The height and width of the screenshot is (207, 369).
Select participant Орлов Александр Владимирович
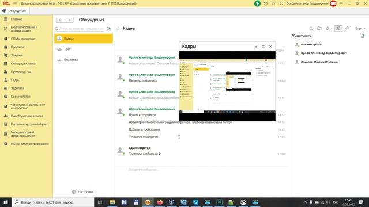pyautogui.click(x=324, y=53)
